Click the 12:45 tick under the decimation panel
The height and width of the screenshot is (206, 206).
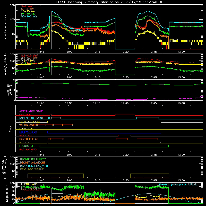pos(153,181)
